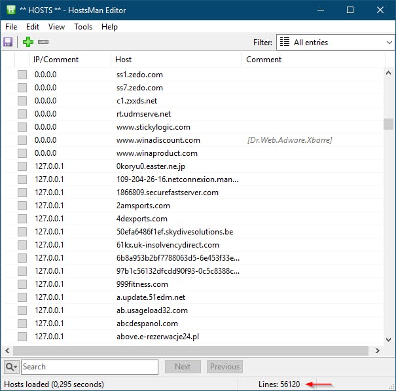The image size is (396, 391).
Task: Toggle checkbox for 999fitness.com
Action: (x=22, y=284)
